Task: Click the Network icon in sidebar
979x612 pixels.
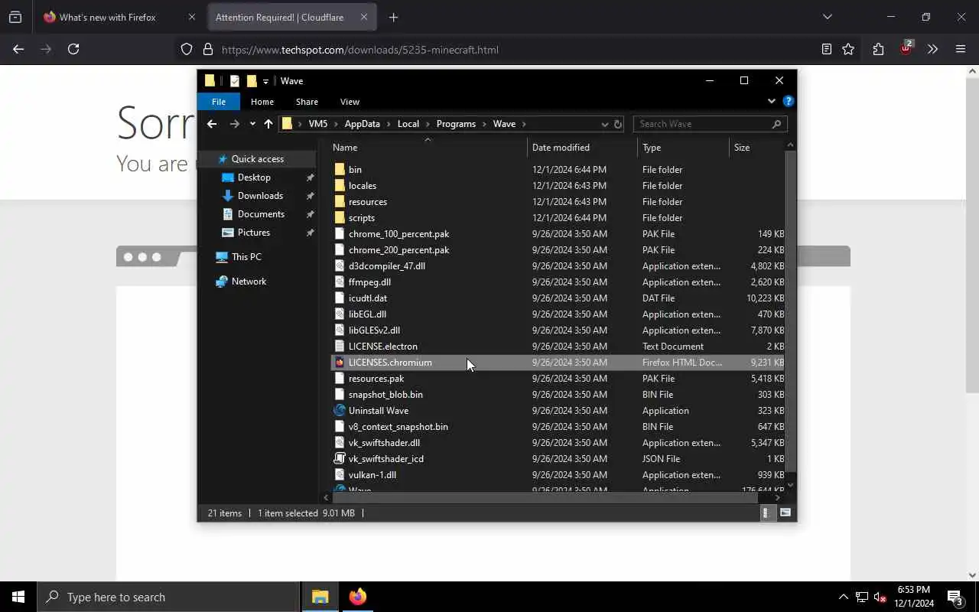Action: point(222,281)
